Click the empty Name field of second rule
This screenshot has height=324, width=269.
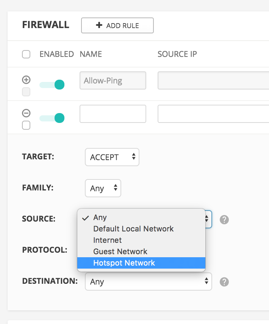[113, 114]
